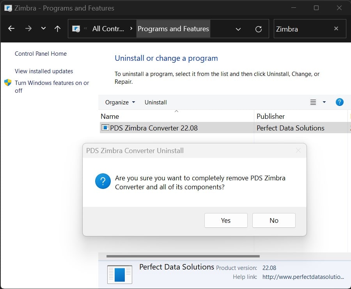
Task: Click the title bar Control Panel icon
Action: [8, 8]
